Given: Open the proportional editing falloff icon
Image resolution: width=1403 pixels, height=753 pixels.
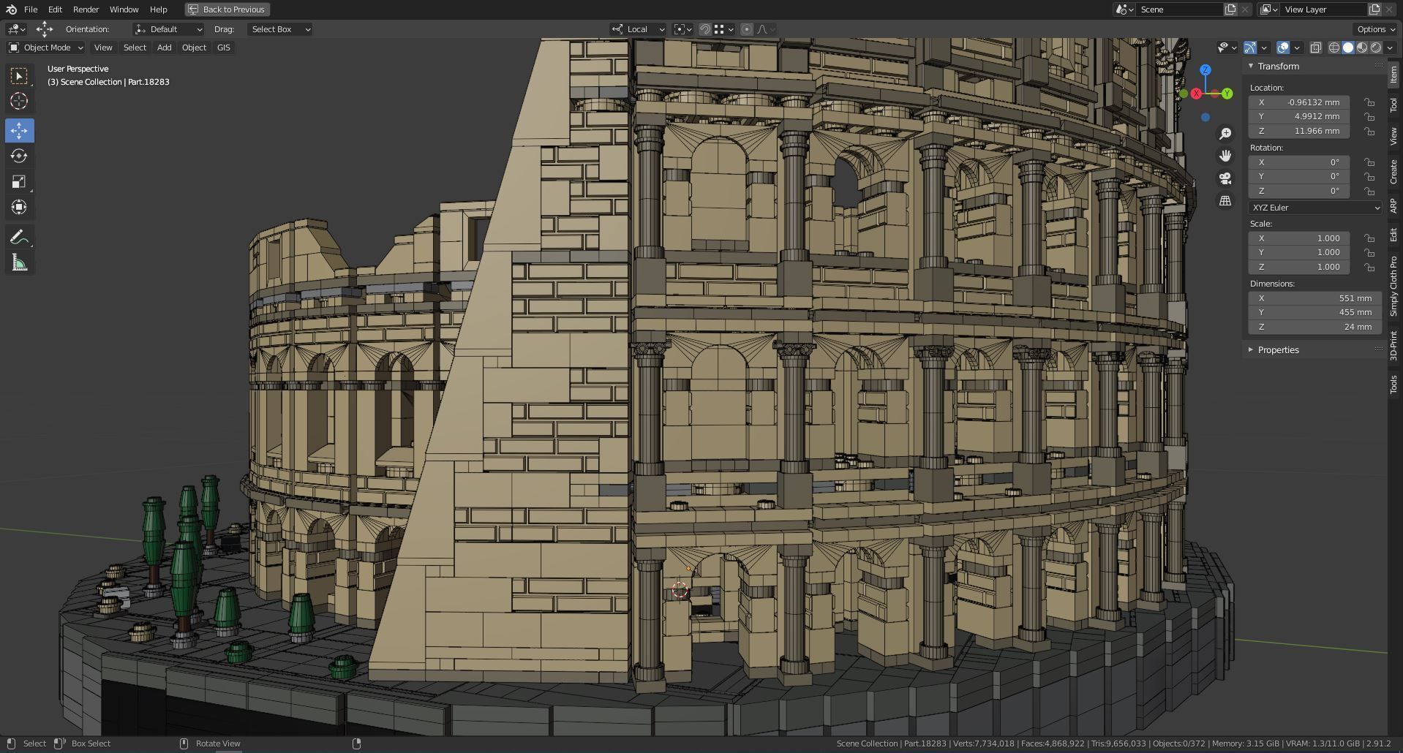Looking at the screenshot, I should [766, 29].
